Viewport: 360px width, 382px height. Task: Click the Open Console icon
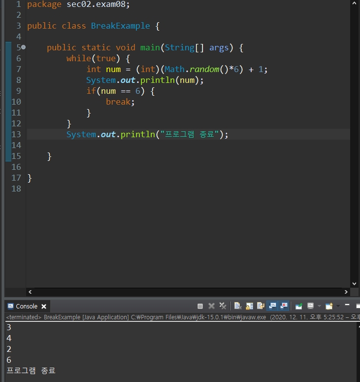[x=329, y=306]
